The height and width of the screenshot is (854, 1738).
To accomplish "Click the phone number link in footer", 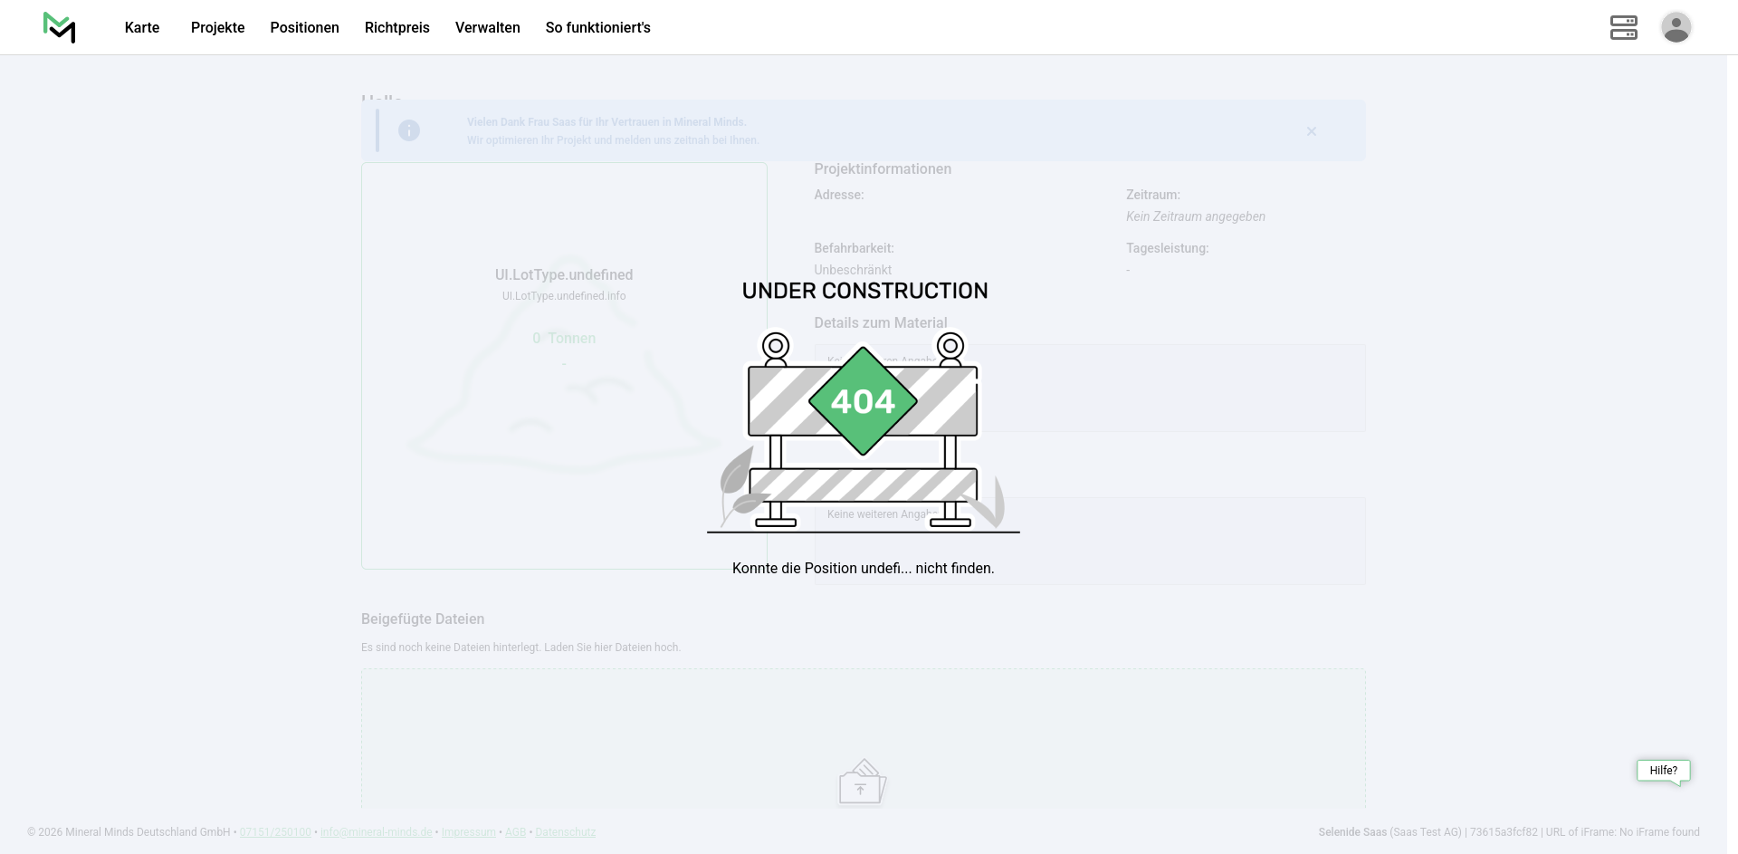I will pyautogui.click(x=275, y=832).
